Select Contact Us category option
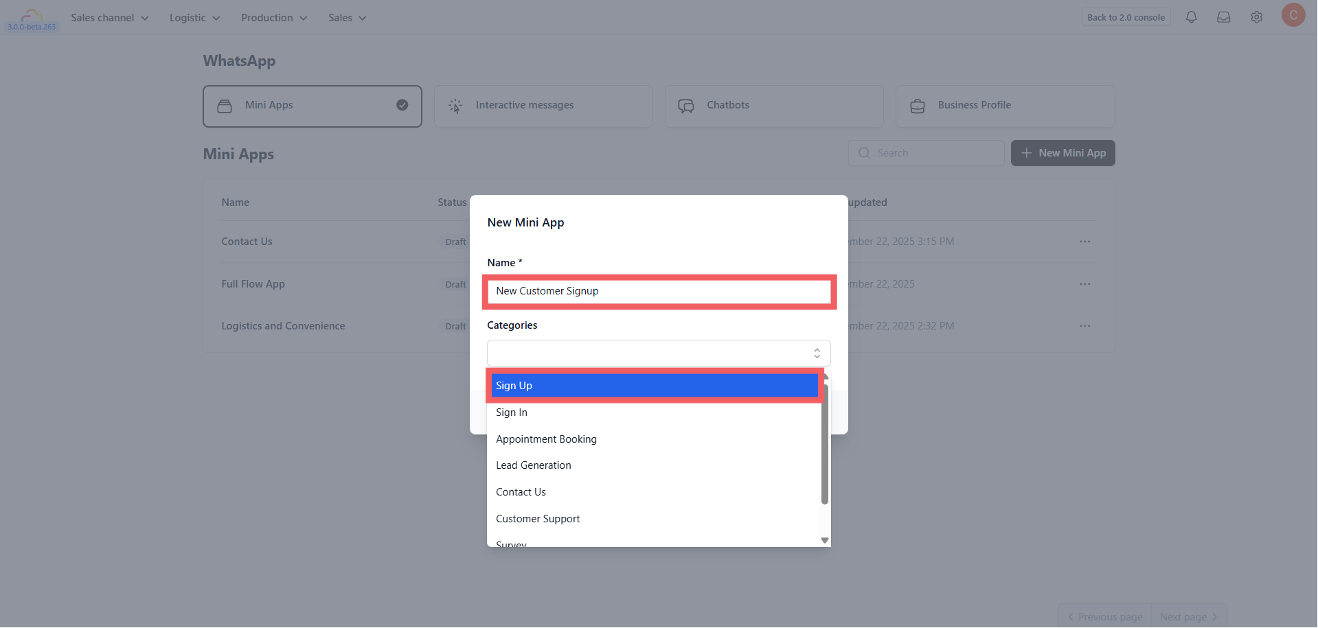This screenshot has width=1318, height=628. (x=655, y=492)
